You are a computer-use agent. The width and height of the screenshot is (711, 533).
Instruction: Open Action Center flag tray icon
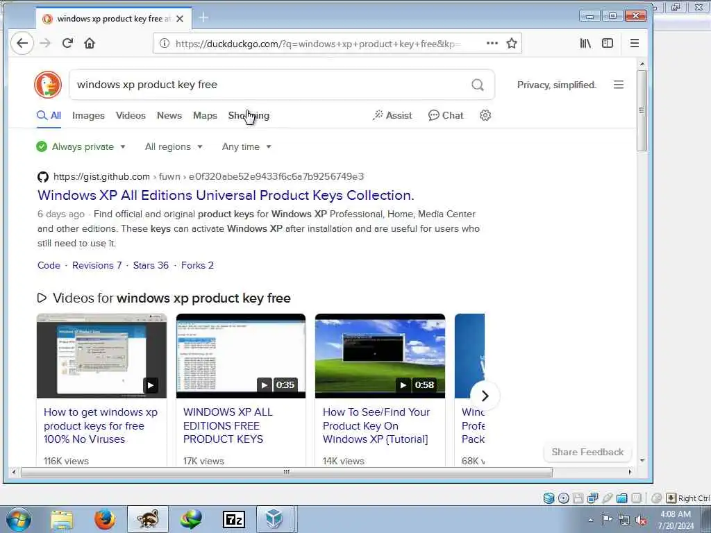(x=607, y=520)
